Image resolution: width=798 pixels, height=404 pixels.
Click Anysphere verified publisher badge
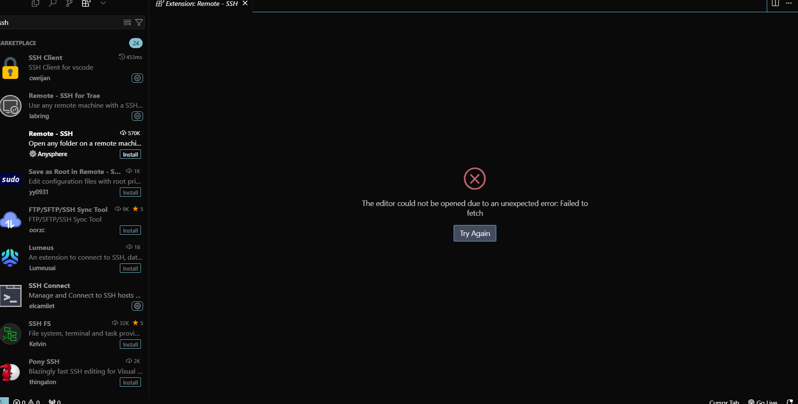(x=32, y=154)
